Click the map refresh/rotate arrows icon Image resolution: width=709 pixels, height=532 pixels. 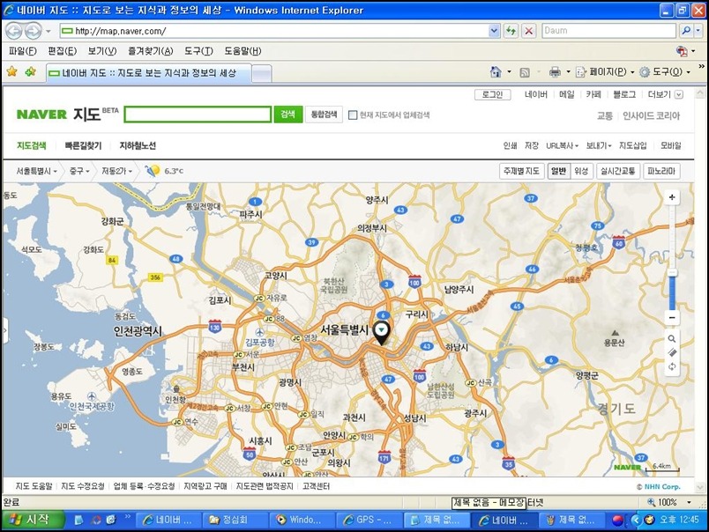coord(672,366)
